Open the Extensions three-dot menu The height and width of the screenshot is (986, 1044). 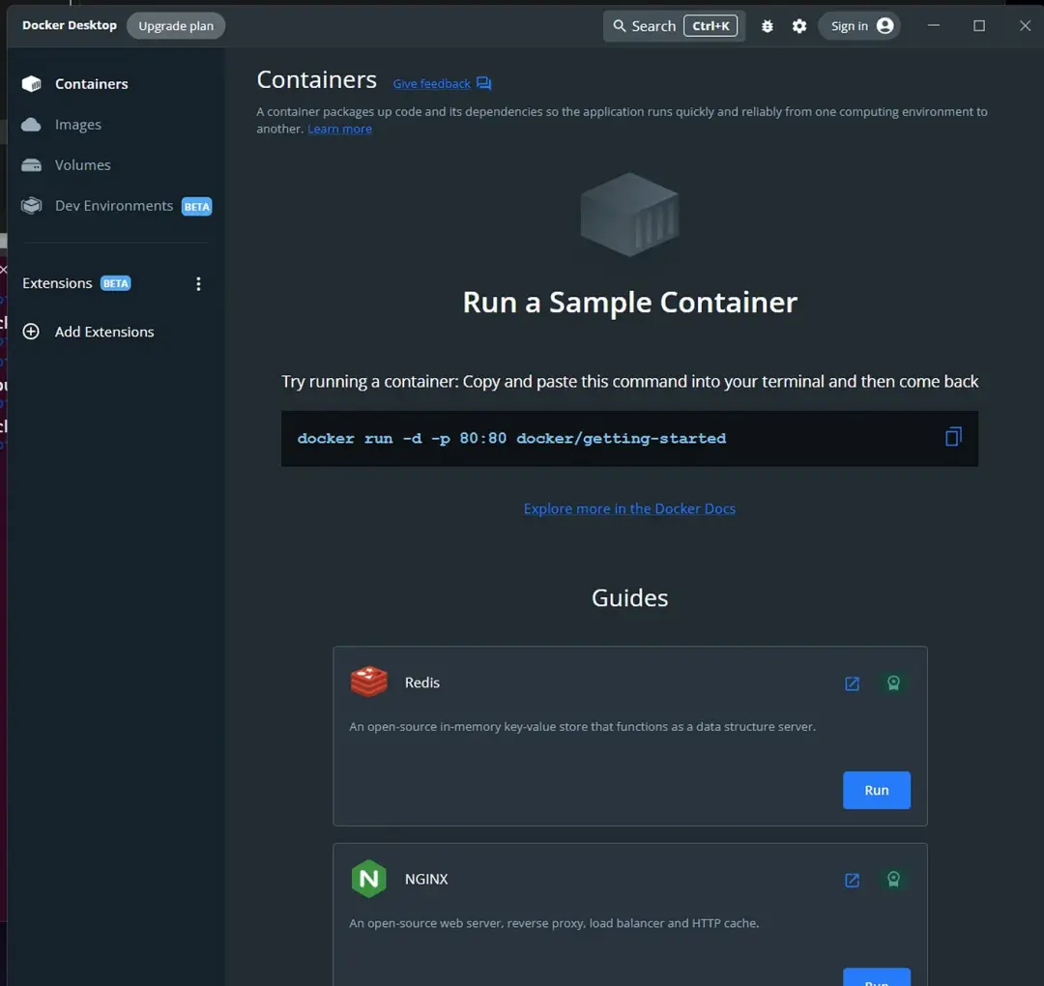click(198, 283)
